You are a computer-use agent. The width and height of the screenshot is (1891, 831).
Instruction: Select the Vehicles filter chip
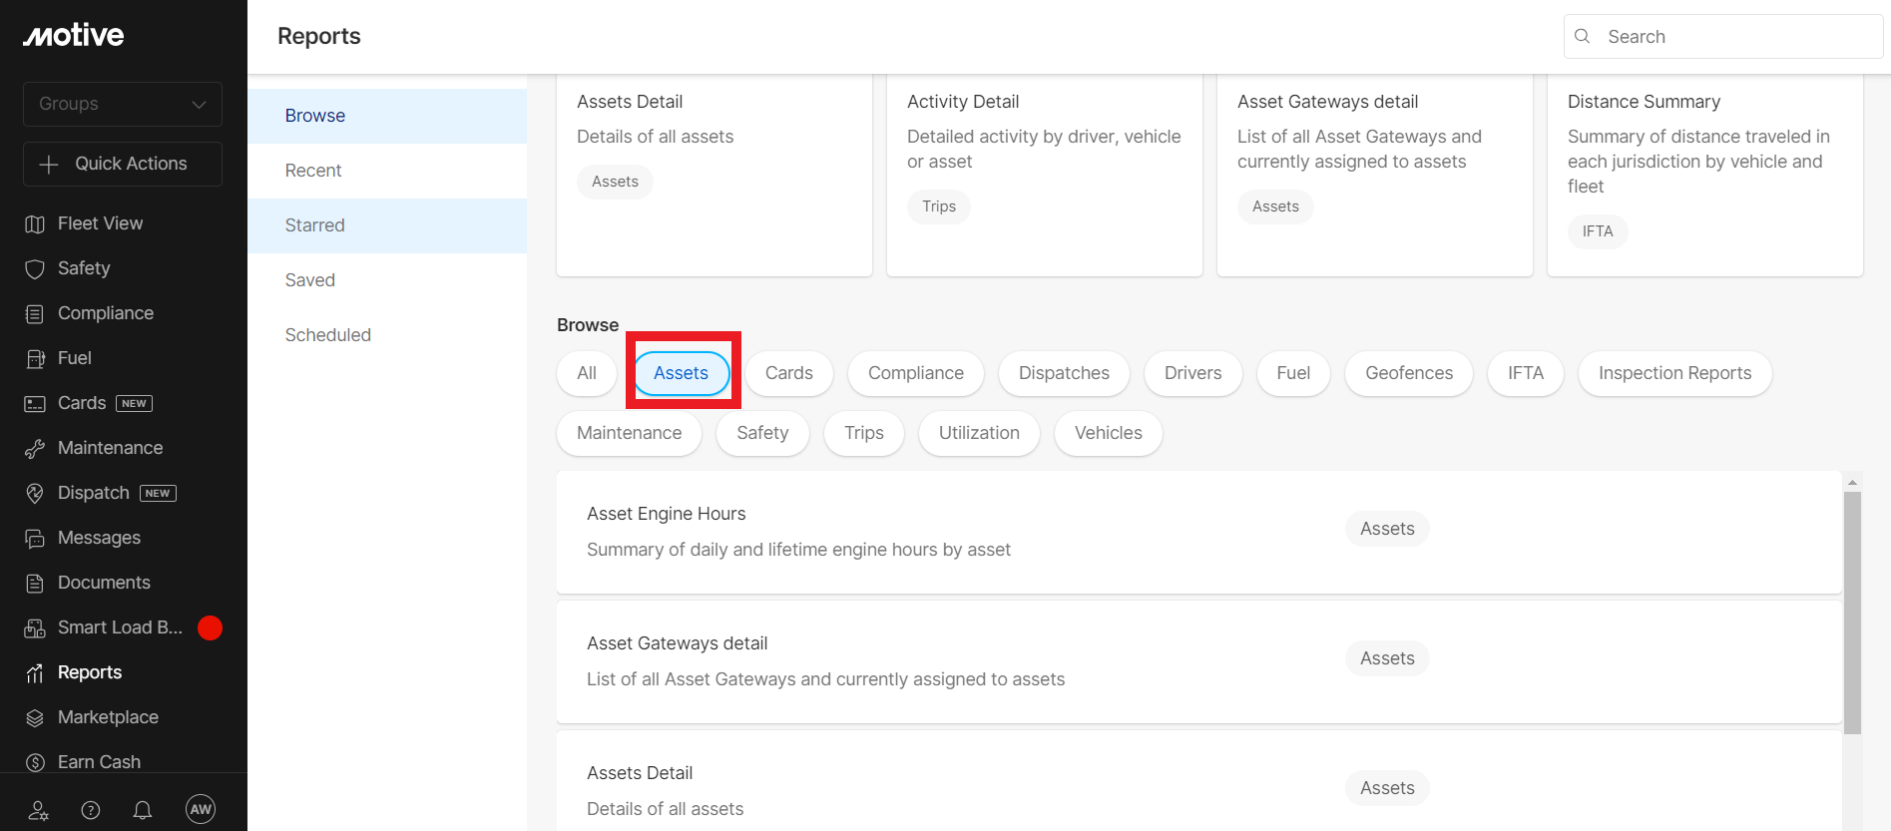coord(1109,433)
